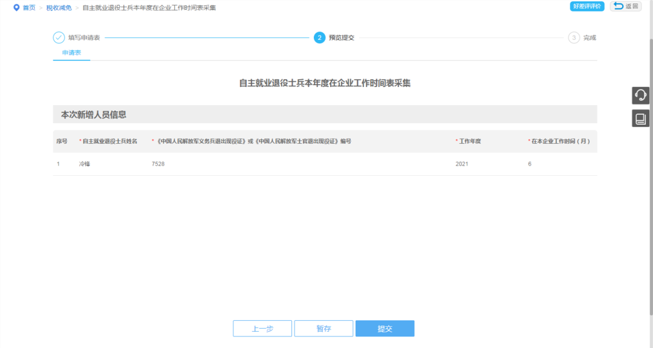The image size is (653, 348).
Task: Select the months worked cell 6
Action: coord(530,164)
